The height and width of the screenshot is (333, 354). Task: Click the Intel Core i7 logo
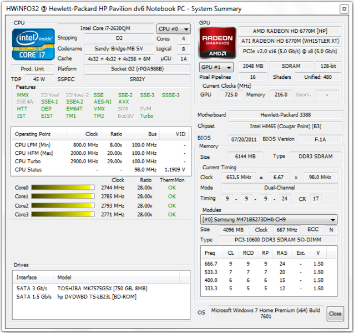pyautogui.click(x=33, y=44)
